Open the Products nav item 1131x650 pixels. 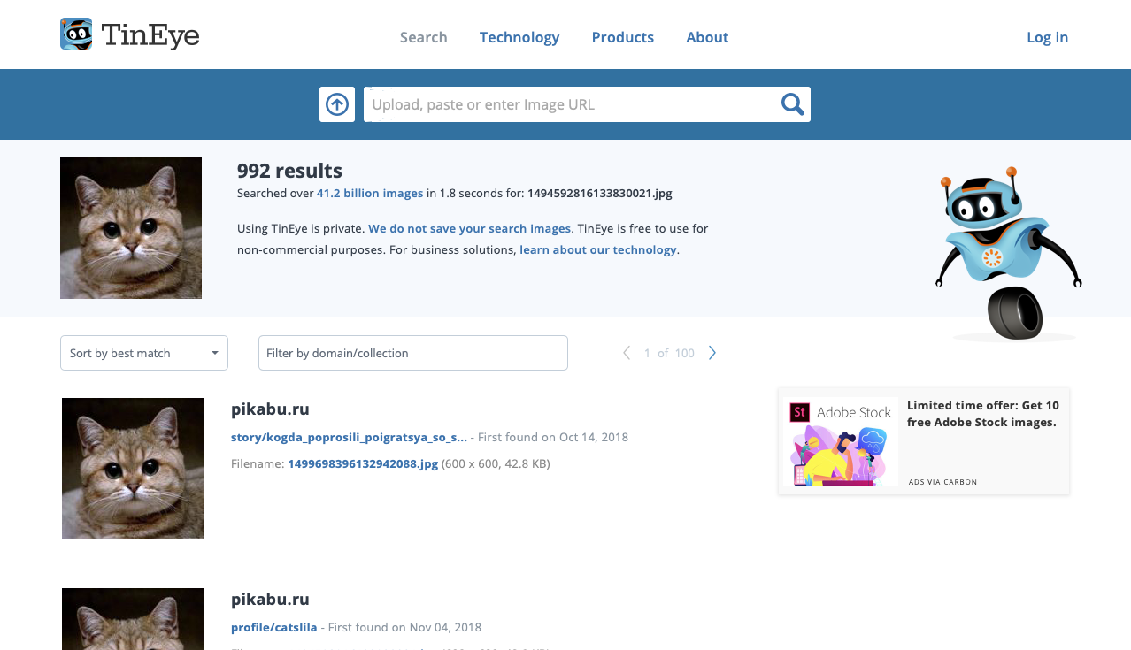point(623,37)
